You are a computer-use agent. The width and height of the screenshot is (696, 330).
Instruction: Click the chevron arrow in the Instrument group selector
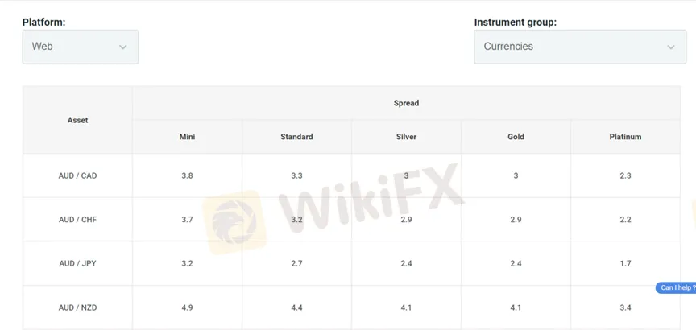[x=671, y=47]
